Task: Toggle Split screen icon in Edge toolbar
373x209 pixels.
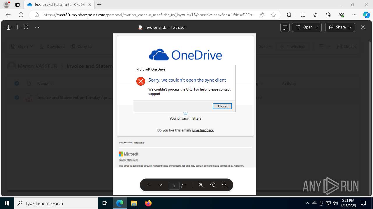Action: (x=303, y=15)
